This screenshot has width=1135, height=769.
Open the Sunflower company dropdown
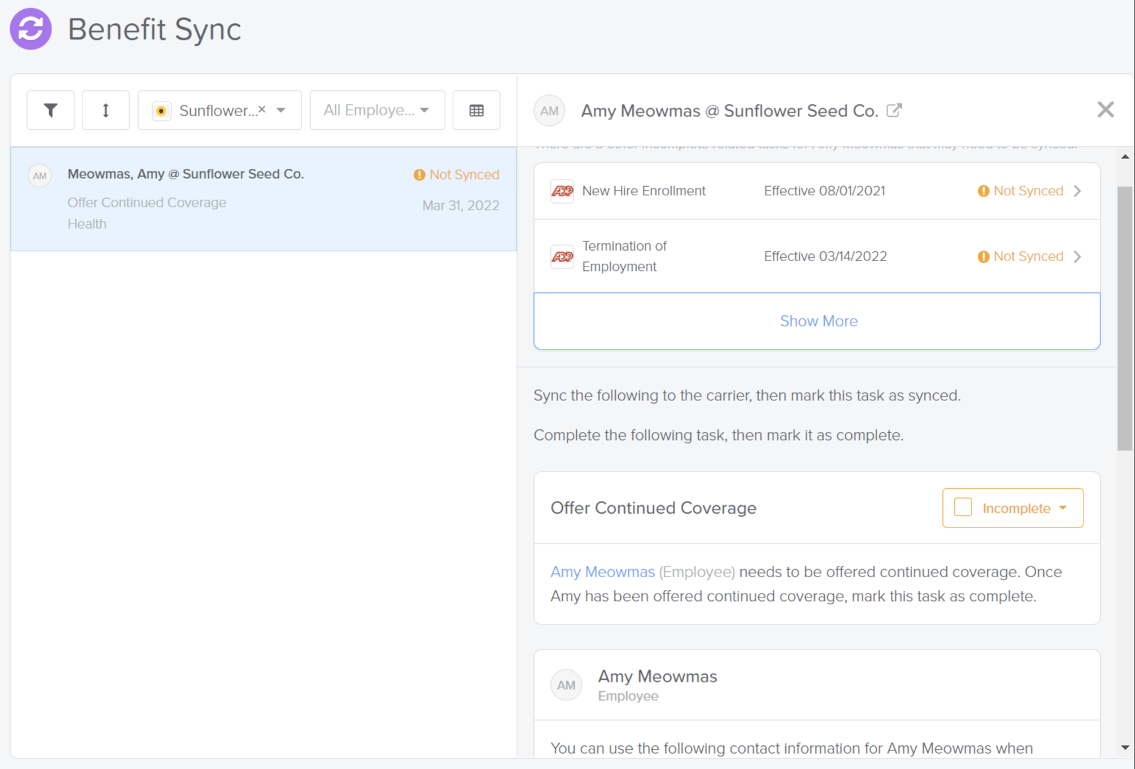tap(281, 110)
